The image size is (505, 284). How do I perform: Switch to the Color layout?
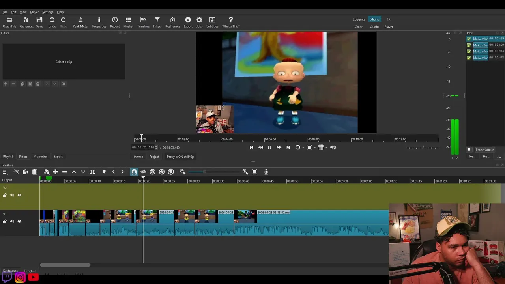pyautogui.click(x=359, y=27)
